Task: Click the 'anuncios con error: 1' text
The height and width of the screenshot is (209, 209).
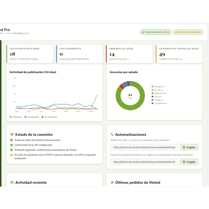Action: click(119, 59)
